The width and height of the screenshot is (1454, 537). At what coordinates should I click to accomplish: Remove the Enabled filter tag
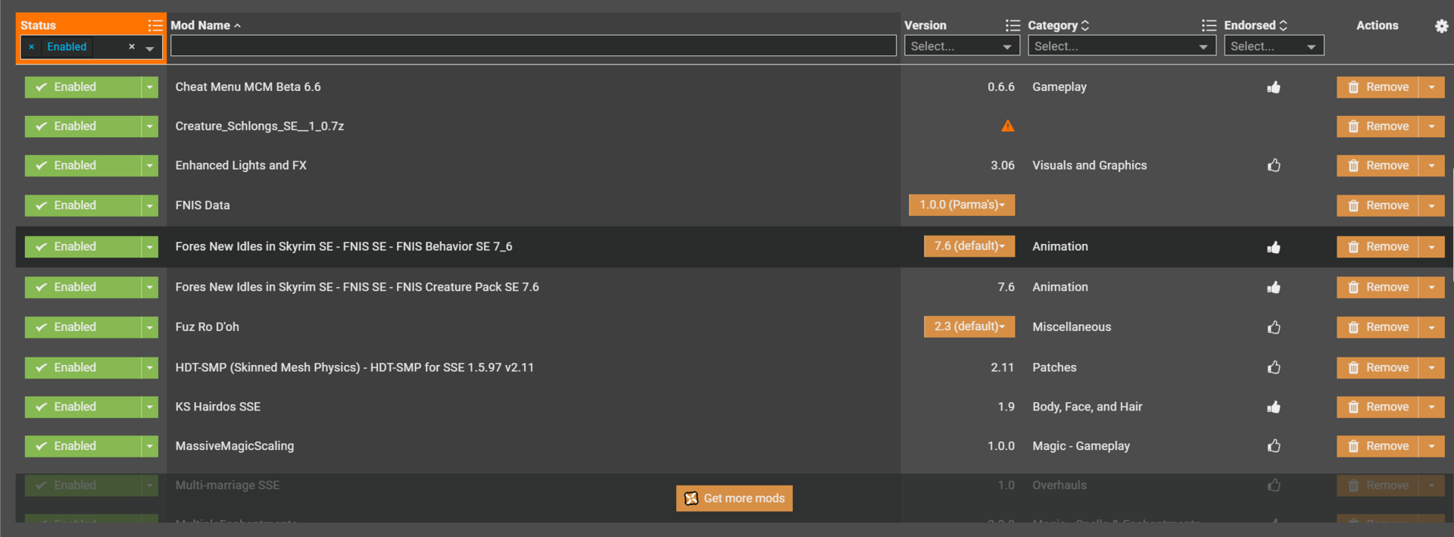[31, 47]
